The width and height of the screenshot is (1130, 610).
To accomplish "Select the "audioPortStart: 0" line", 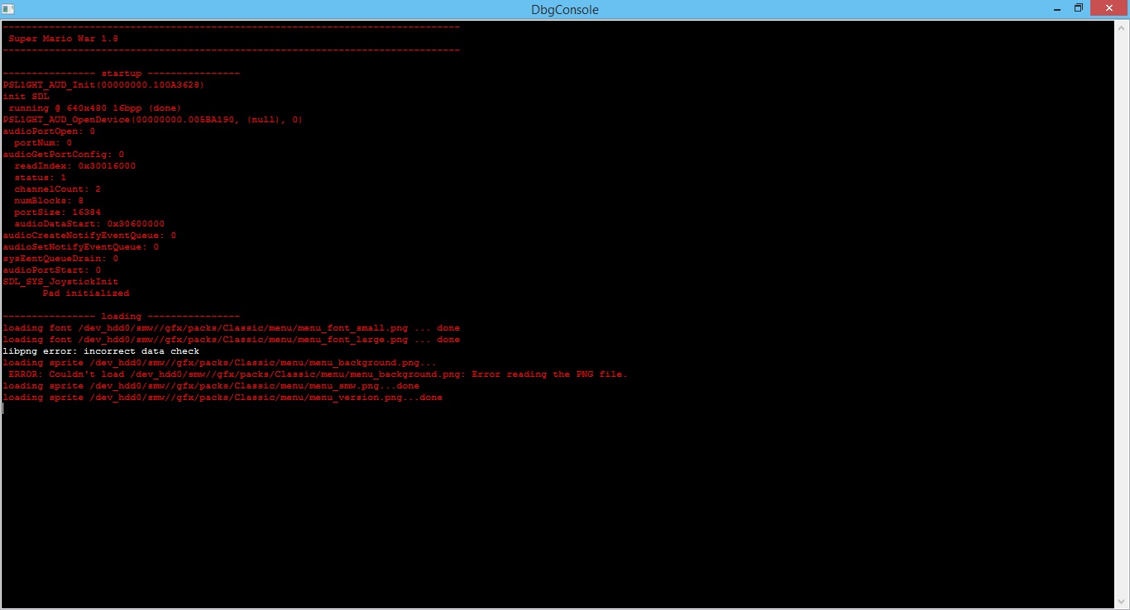I will point(52,270).
